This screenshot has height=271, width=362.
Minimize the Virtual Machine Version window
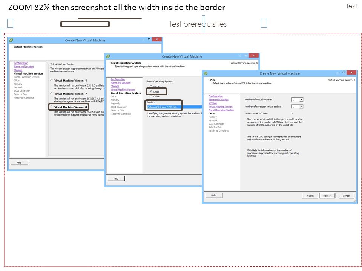[x=143, y=40]
